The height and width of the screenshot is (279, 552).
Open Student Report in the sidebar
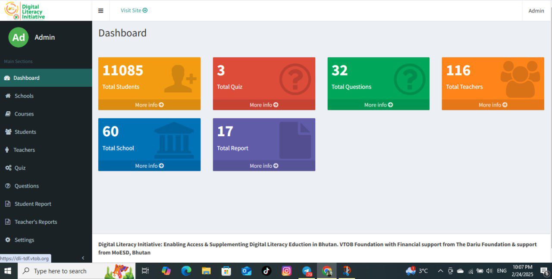46,204
